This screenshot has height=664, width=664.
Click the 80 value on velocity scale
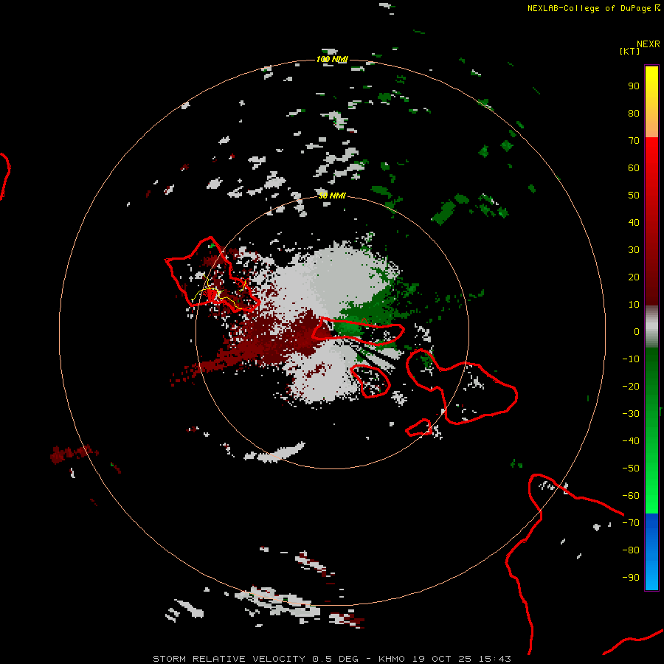coord(634,114)
